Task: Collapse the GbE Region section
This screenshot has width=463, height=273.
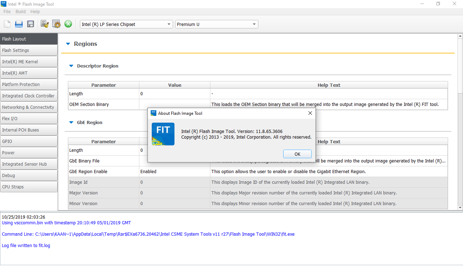Action: pyautogui.click(x=71, y=123)
